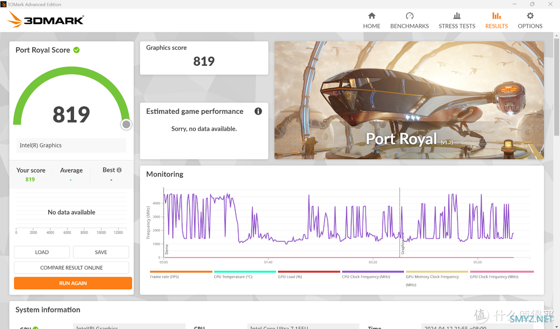Open the OPTIONS tab label
The image size is (560, 329).
(x=530, y=26)
